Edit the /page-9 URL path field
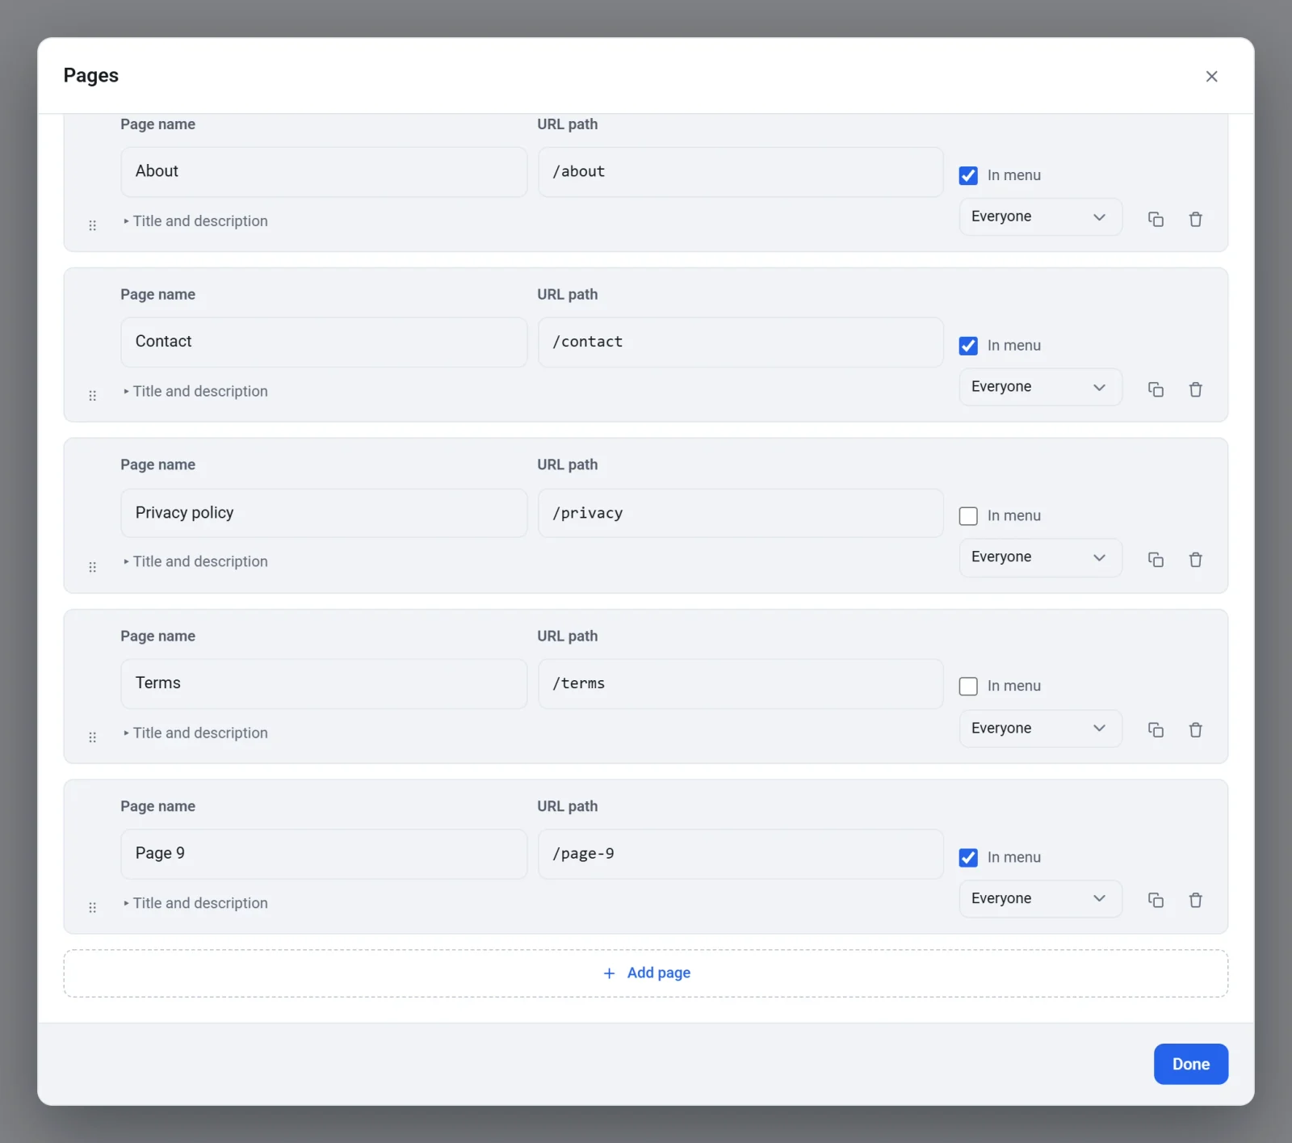The height and width of the screenshot is (1143, 1292). [740, 854]
